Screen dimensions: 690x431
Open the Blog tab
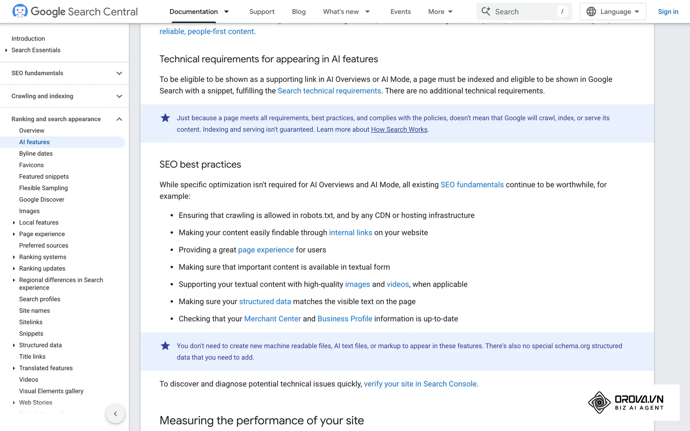(299, 12)
